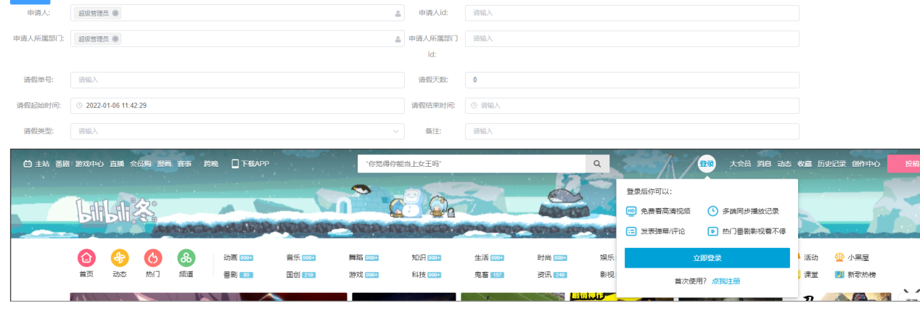The image size is (920, 335).
Task: Click the 创作中心 navigation link
Action: coord(866,164)
